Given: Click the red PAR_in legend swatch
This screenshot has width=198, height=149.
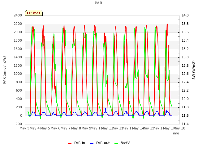Looking at the screenshot, I should (70, 143).
